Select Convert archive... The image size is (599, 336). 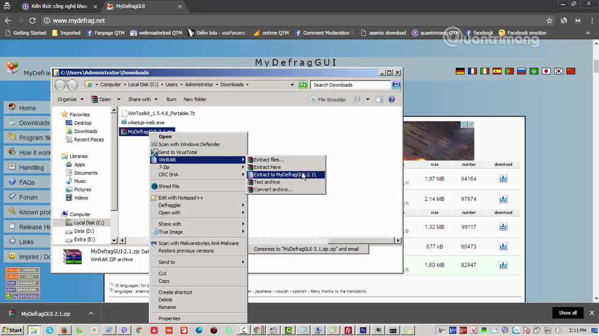286,189
